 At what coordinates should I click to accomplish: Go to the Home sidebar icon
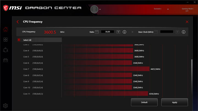(5, 29)
